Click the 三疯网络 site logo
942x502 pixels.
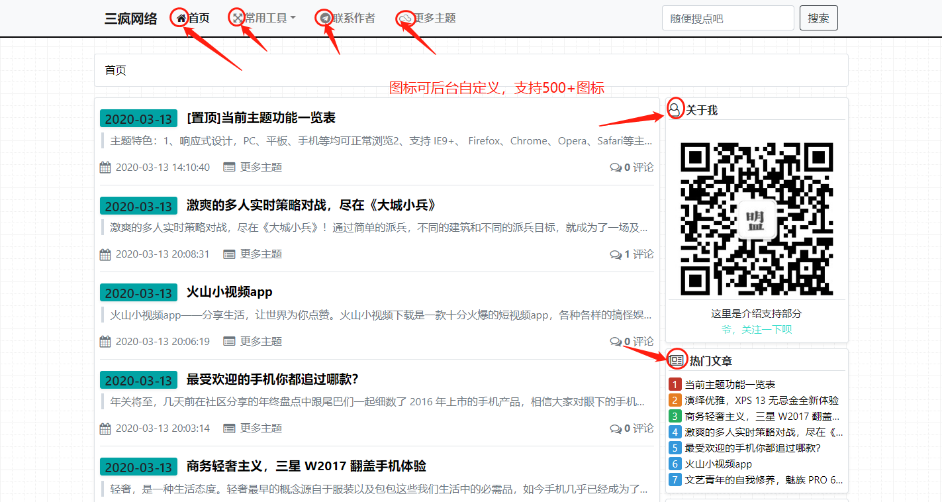131,19
